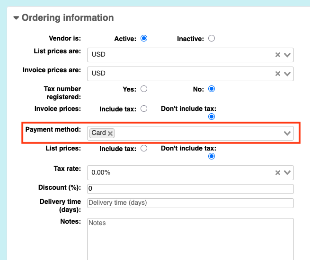Open the Invoice prices currency dropdown
The image size is (310, 260).
pos(287,74)
